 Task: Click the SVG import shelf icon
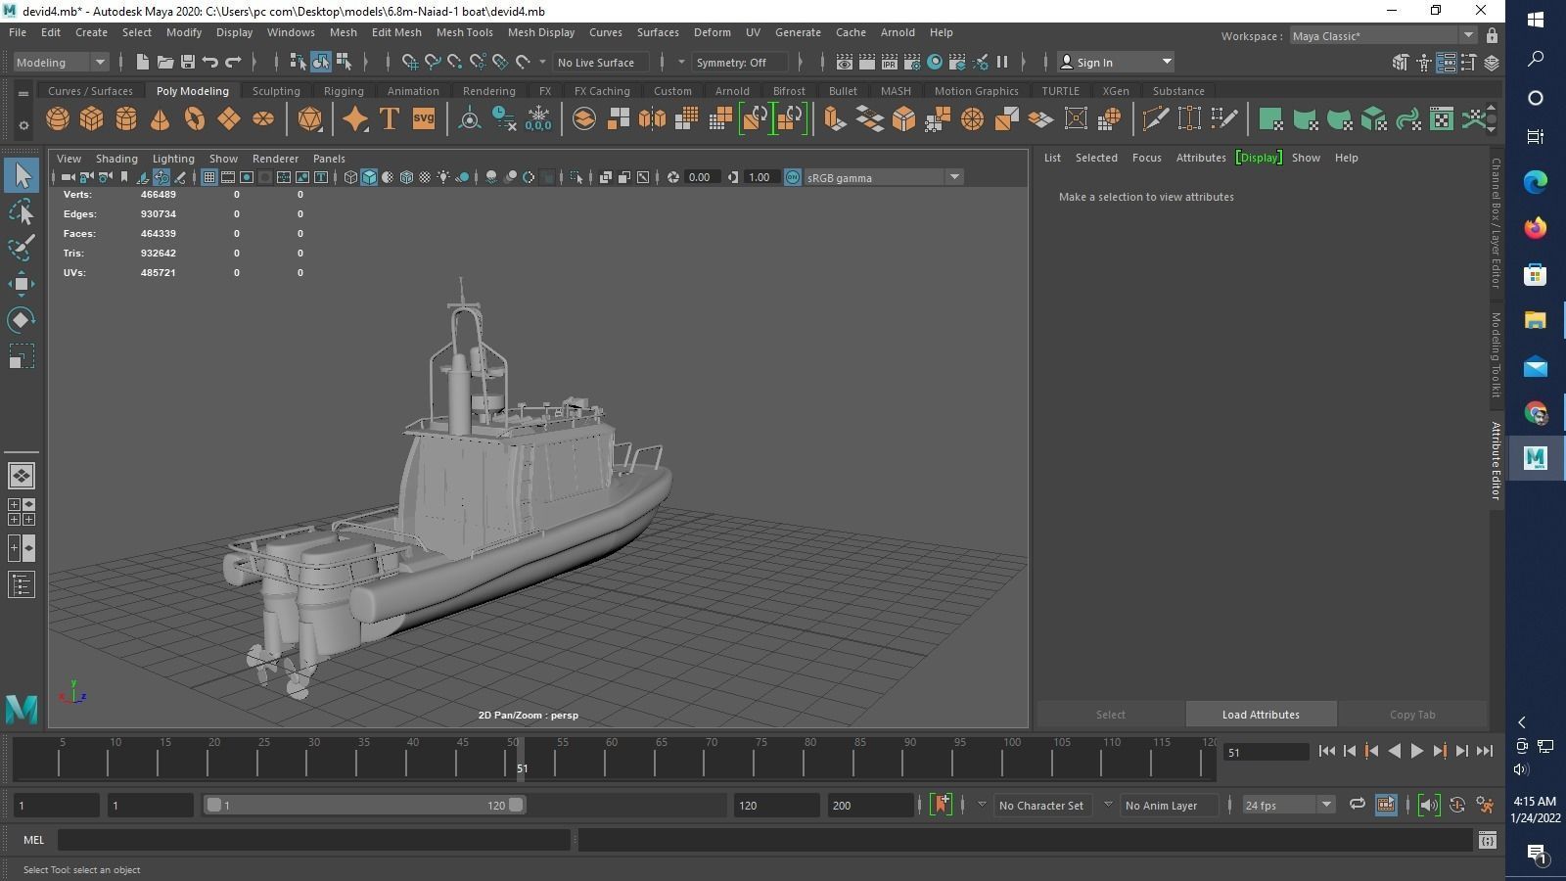click(x=423, y=119)
